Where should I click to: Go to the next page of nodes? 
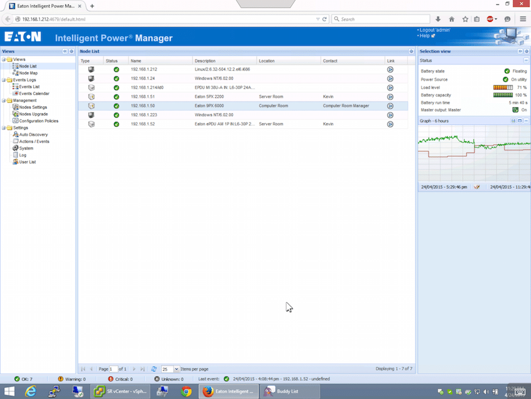click(134, 369)
